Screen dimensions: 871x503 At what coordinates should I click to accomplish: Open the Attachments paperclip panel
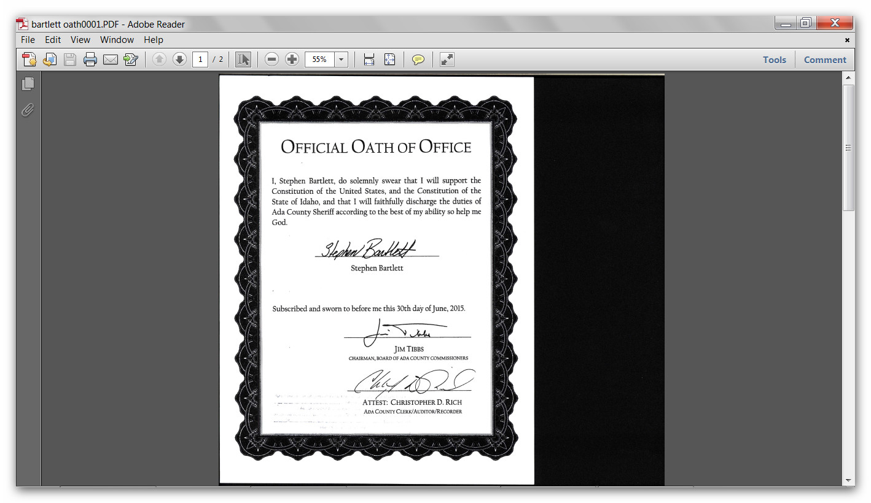[x=28, y=110]
